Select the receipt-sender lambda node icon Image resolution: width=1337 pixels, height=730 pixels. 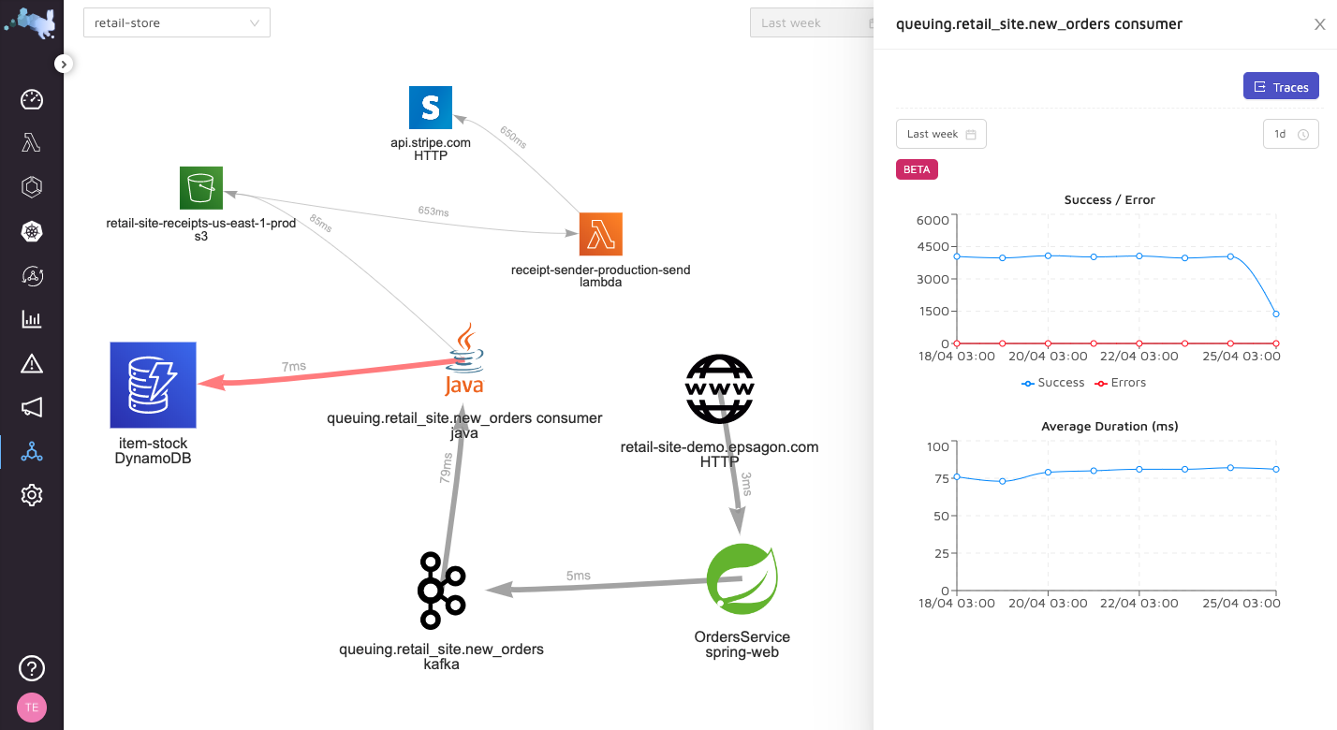click(600, 234)
